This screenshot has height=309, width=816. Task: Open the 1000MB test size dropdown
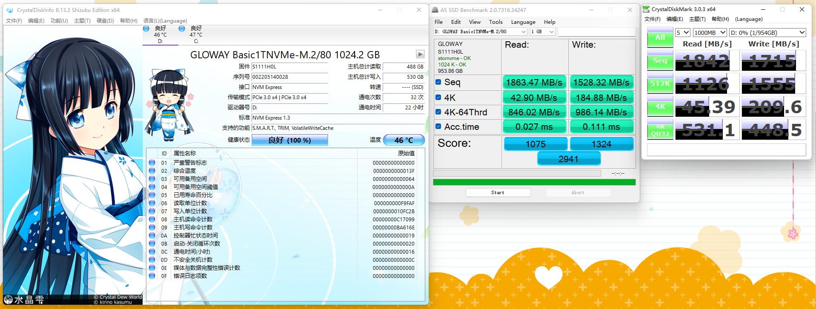click(710, 33)
